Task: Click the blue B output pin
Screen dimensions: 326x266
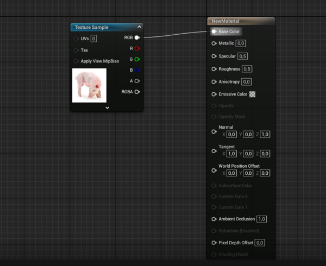Action: coord(137,70)
